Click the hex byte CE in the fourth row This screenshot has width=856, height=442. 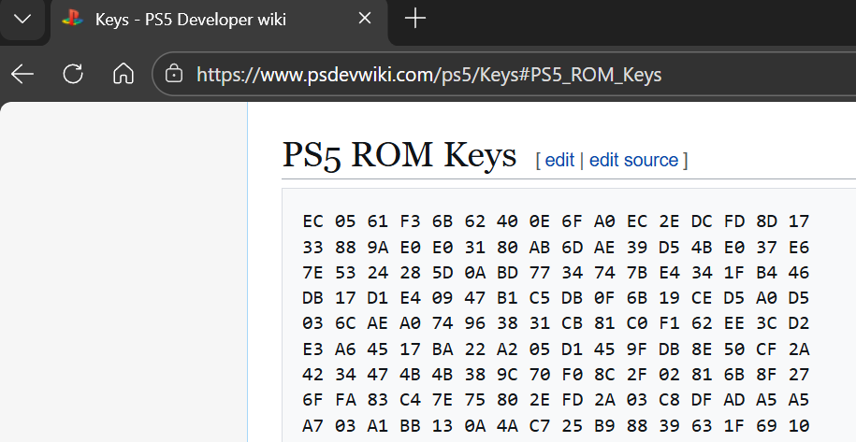[702, 298]
